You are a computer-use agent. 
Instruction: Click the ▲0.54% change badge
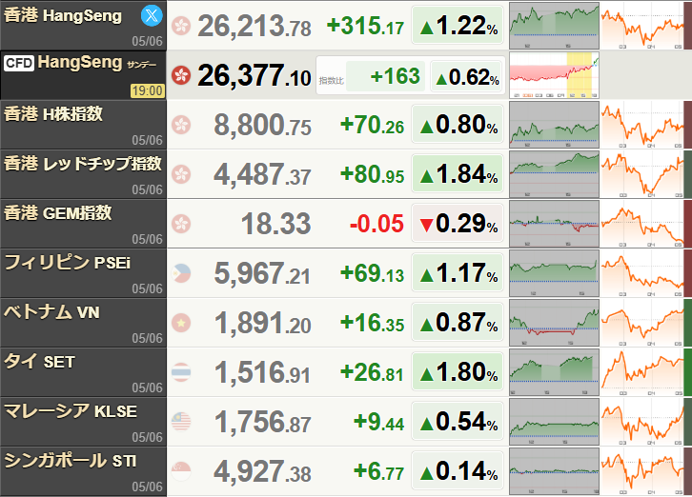pos(458,421)
